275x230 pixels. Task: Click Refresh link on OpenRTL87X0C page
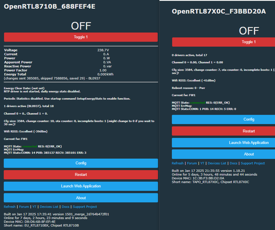177,163
